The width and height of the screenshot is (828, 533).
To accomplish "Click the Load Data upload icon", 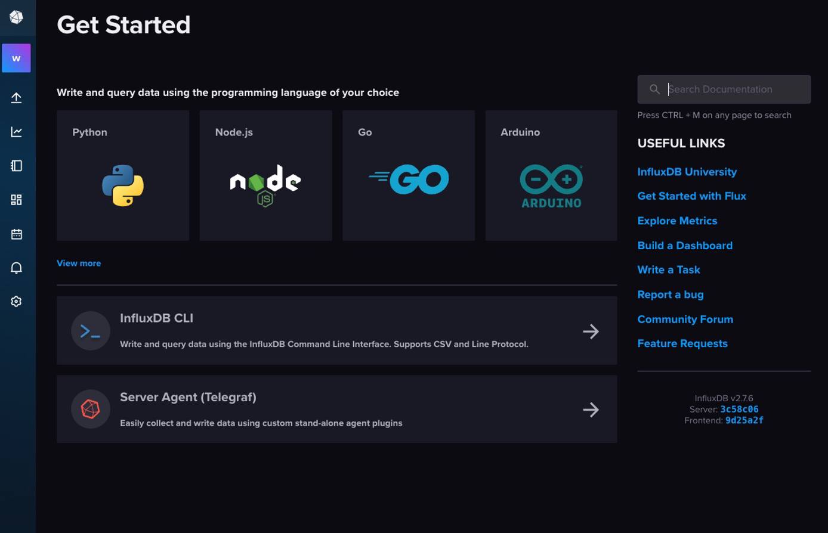I will 16,97.
